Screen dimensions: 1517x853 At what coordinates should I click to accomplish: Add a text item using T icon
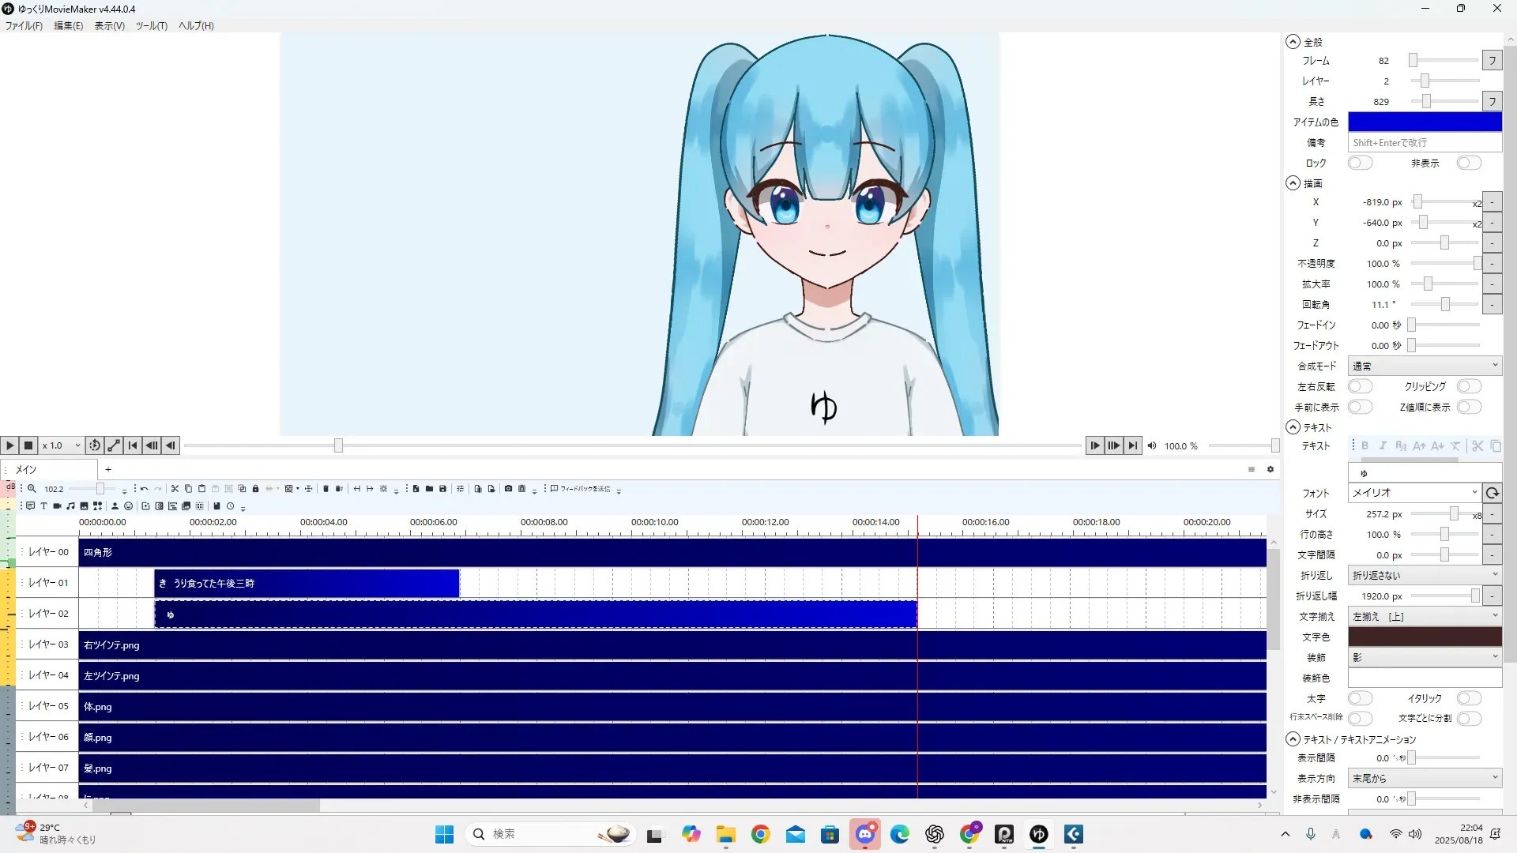[x=43, y=506]
